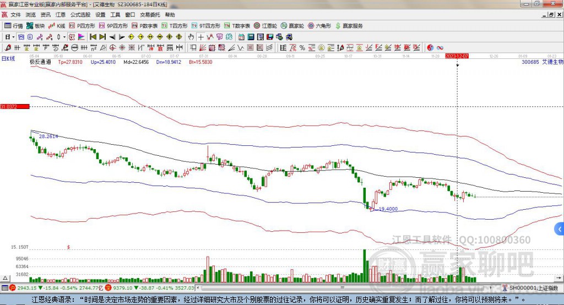Click the 沪 index status icon
564x305 pixels.
[x=13, y=288]
